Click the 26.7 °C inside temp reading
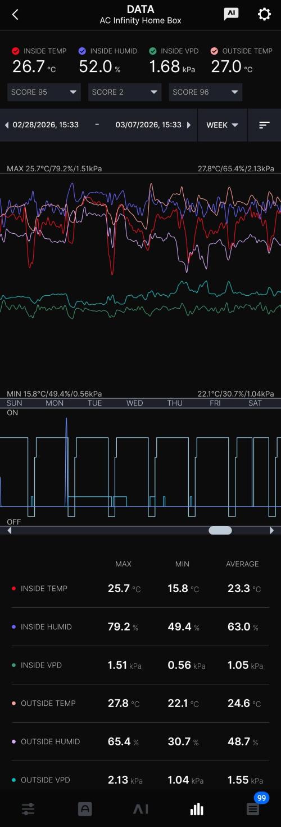Screen dimensions: 281x827 point(34,66)
